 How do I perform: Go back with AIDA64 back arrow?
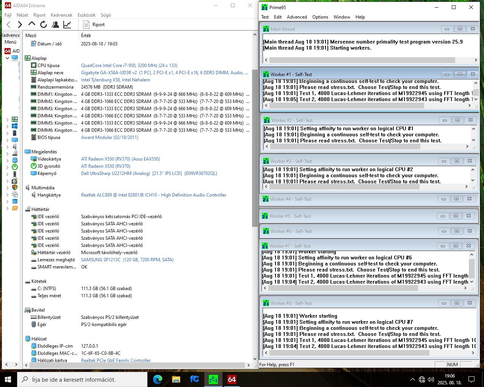point(8,25)
